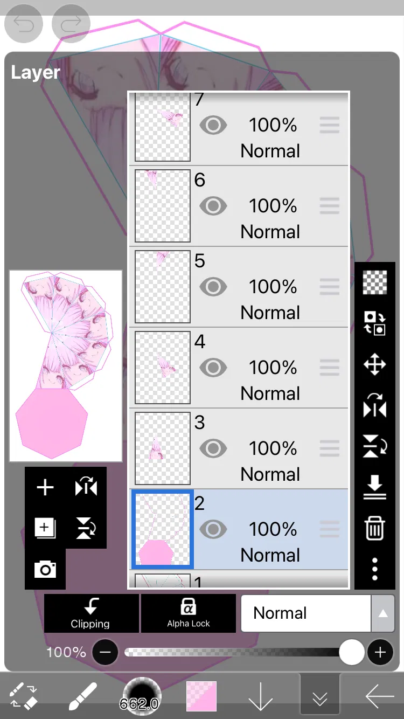Screen dimensions: 404x719
Task: Select layer 3 in layer list
Action: click(269, 448)
